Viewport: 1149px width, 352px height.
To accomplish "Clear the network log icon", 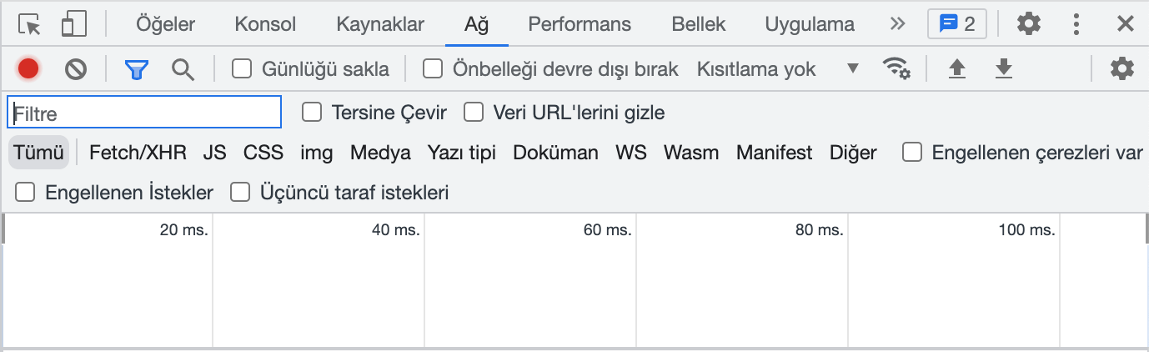I will (76, 68).
